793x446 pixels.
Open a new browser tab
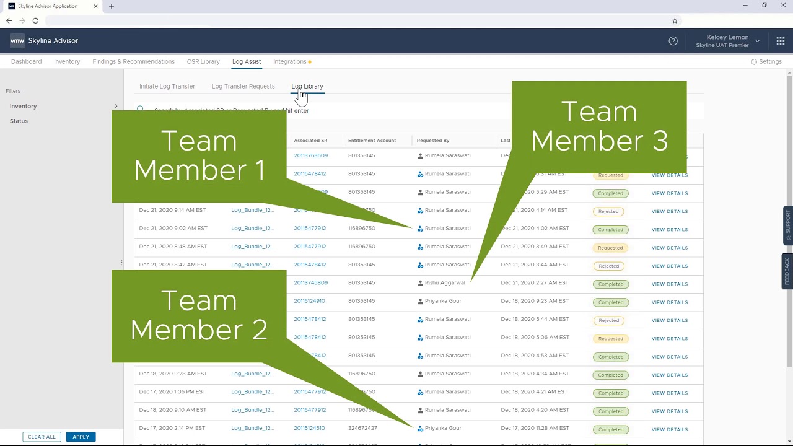(x=112, y=6)
